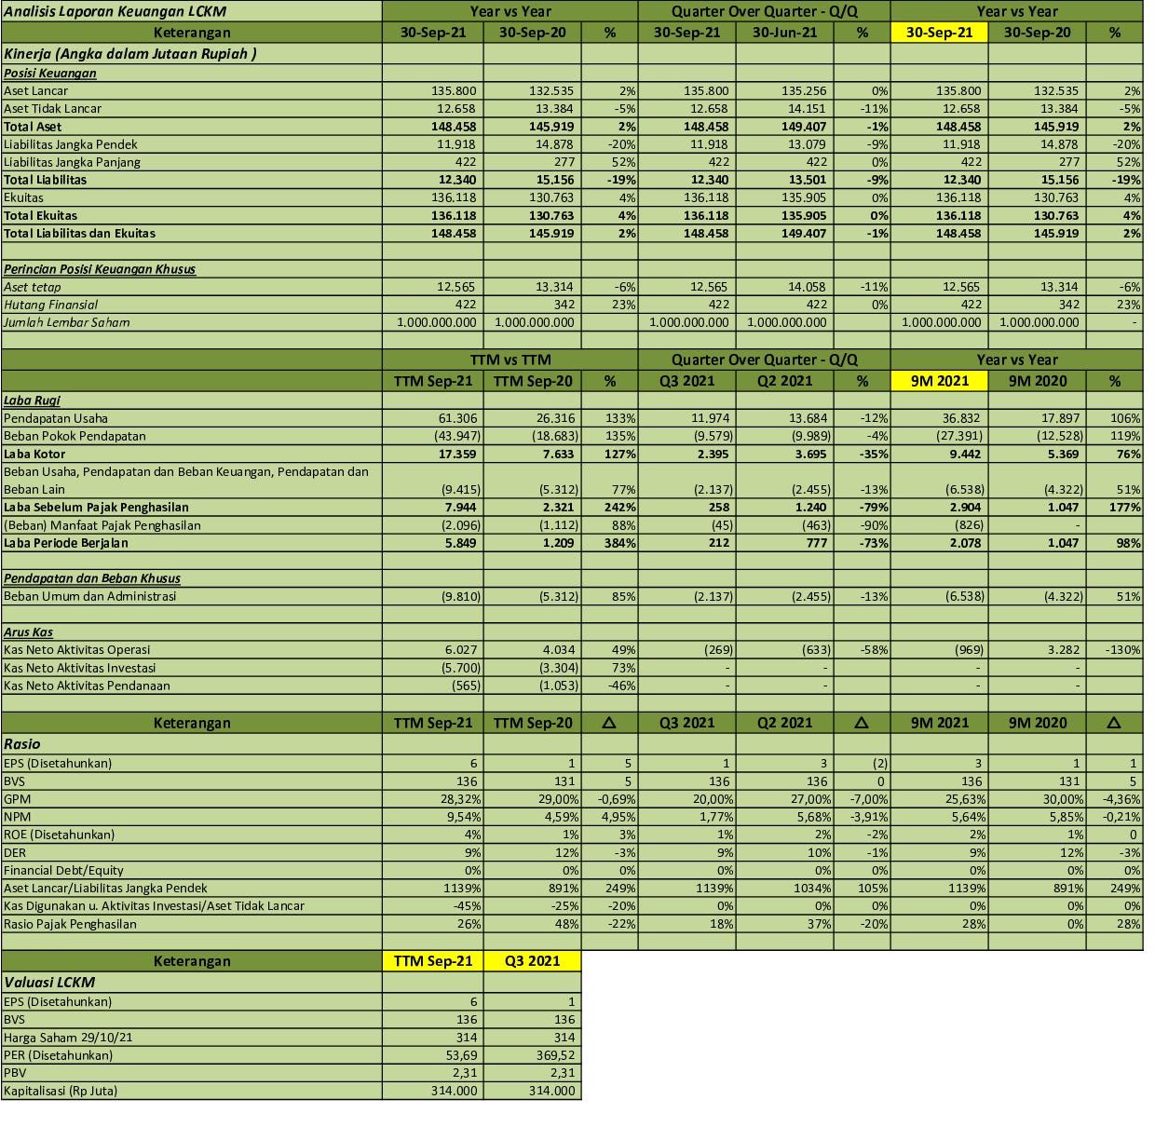
Task: Select the 17.359 Laba Kotor value
Action: pos(457,454)
